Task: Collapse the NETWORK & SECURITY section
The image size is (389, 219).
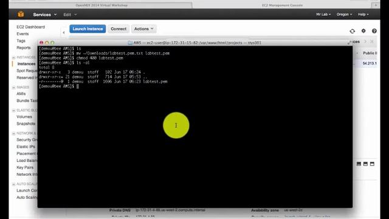Action: (x=13, y=133)
